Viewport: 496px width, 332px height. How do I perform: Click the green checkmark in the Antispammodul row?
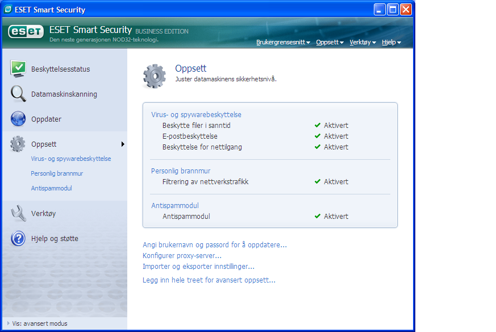[x=318, y=217]
